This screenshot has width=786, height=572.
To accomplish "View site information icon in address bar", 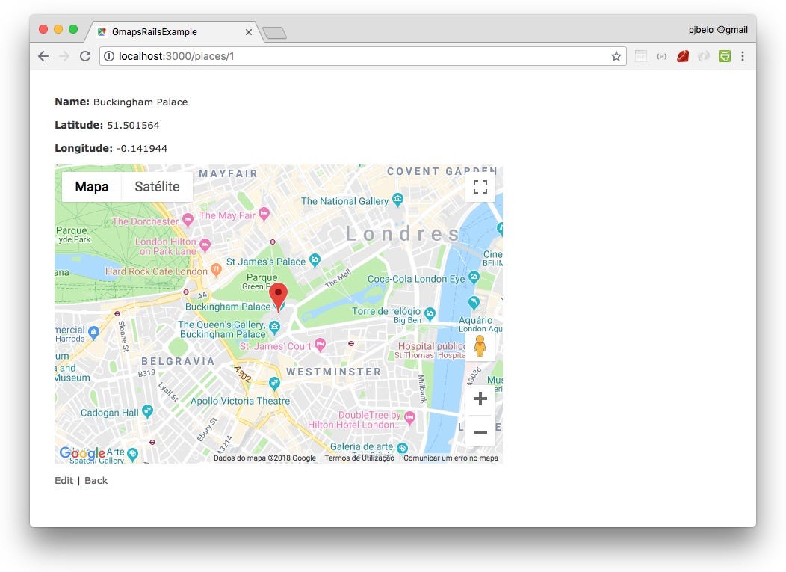I will pyautogui.click(x=109, y=56).
